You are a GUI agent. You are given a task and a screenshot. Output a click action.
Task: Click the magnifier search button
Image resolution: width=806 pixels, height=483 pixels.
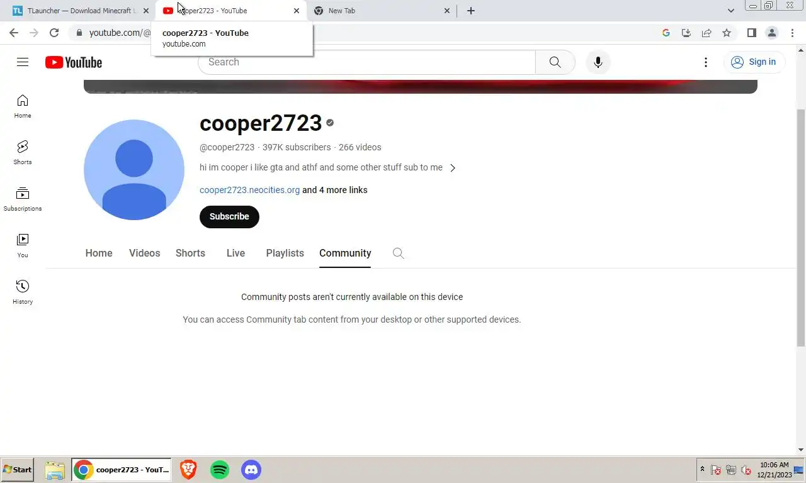(555, 62)
